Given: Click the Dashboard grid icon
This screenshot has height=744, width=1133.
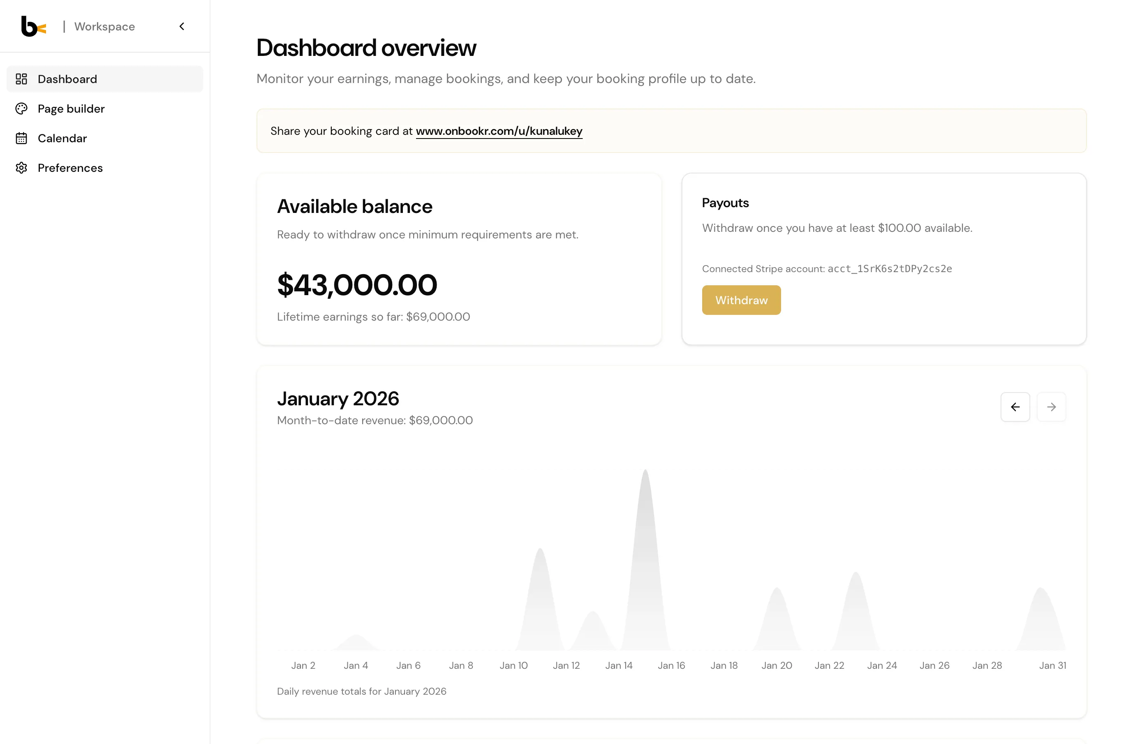Looking at the screenshot, I should coord(21,79).
